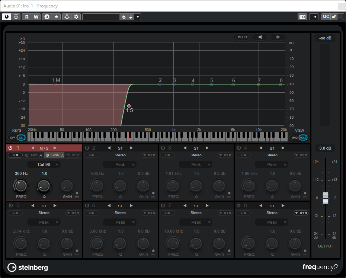Expand the dropdown beside the snapshot camera
Viewport: 346px width, 278px height.
click(x=314, y=17)
